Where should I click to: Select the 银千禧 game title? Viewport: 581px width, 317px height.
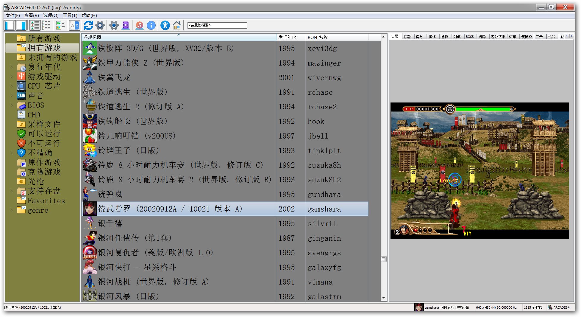click(x=110, y=223)
